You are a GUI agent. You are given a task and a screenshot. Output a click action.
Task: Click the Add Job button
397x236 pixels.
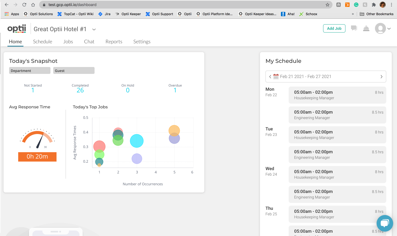(334, 28)
